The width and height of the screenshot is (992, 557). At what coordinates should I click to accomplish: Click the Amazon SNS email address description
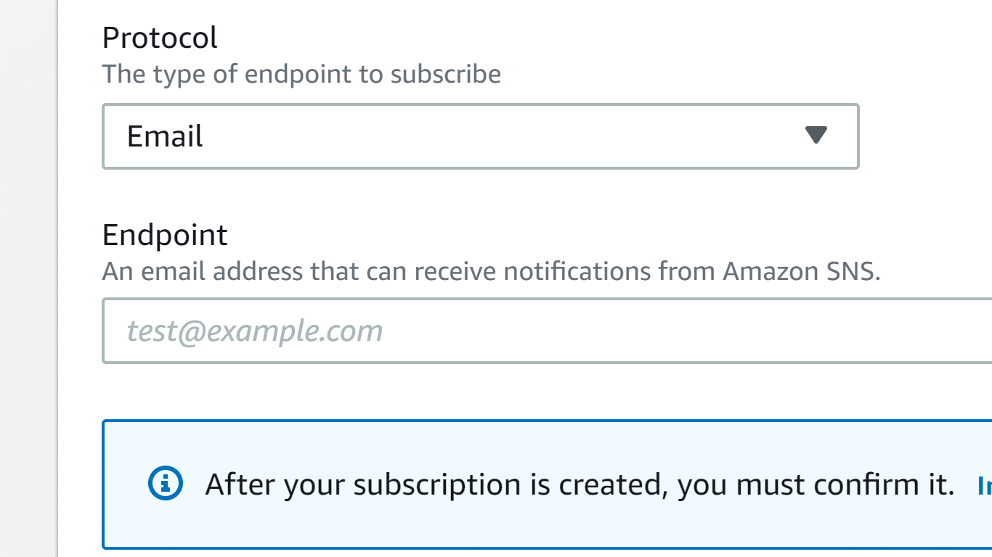[491, 272]
